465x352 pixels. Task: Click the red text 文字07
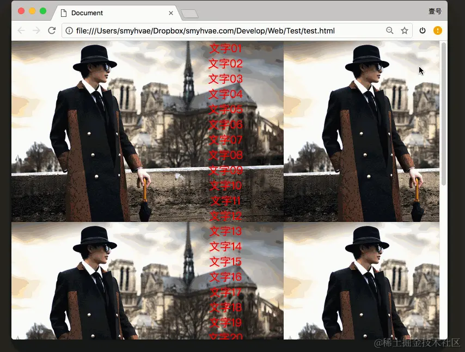tap(225, 140)
